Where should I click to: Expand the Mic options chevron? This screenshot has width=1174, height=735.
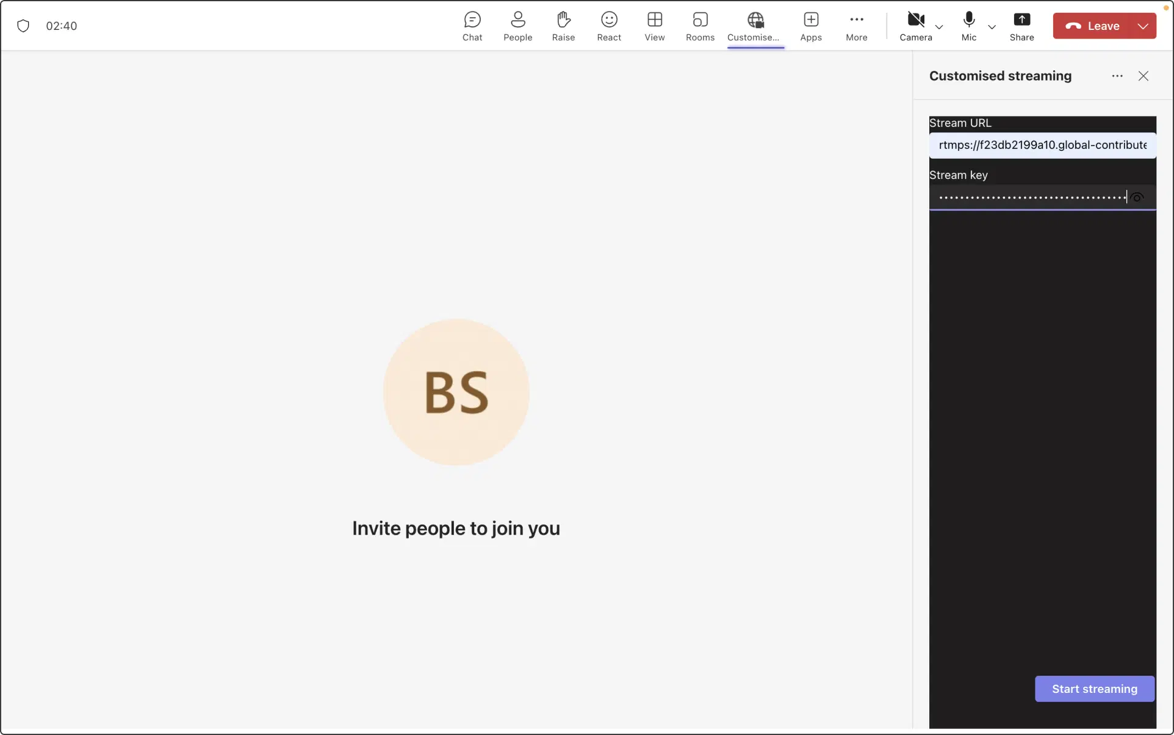point(991,27)
